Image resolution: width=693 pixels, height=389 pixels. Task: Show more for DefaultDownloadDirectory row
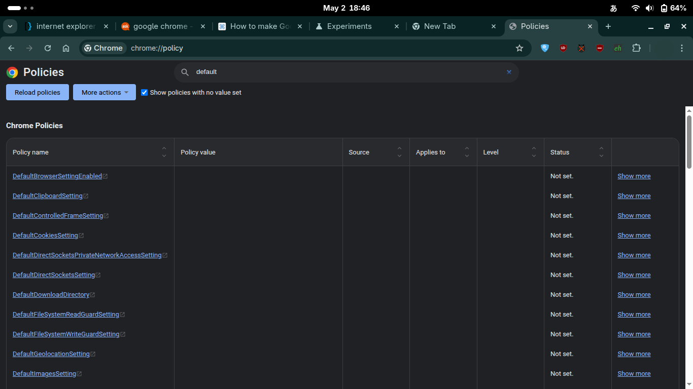coord(634,295)
